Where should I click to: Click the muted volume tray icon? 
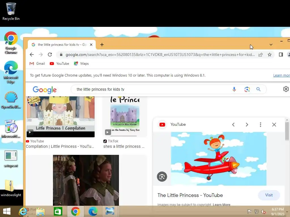click(x=263, y=211)
